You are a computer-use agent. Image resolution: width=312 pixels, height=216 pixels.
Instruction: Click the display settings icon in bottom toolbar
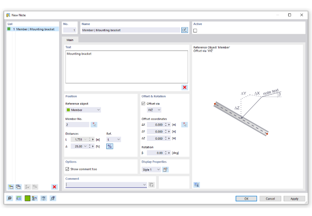tap(44, 198)
